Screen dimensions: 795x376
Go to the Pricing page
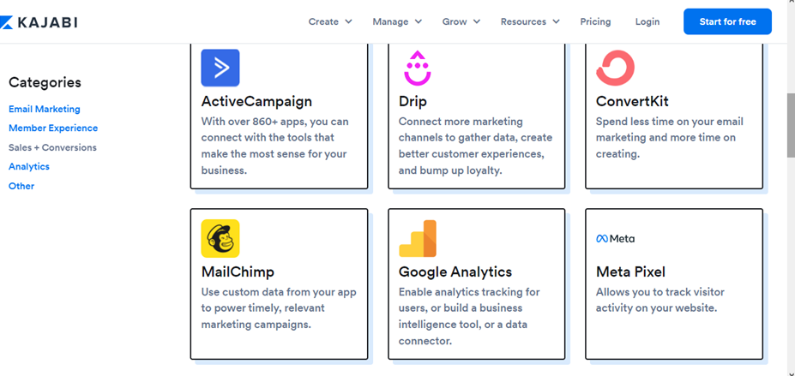(x=595, y=21)
